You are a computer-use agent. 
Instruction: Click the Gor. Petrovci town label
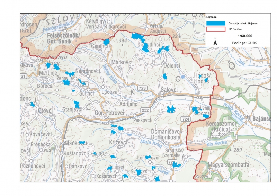[109, 113]
